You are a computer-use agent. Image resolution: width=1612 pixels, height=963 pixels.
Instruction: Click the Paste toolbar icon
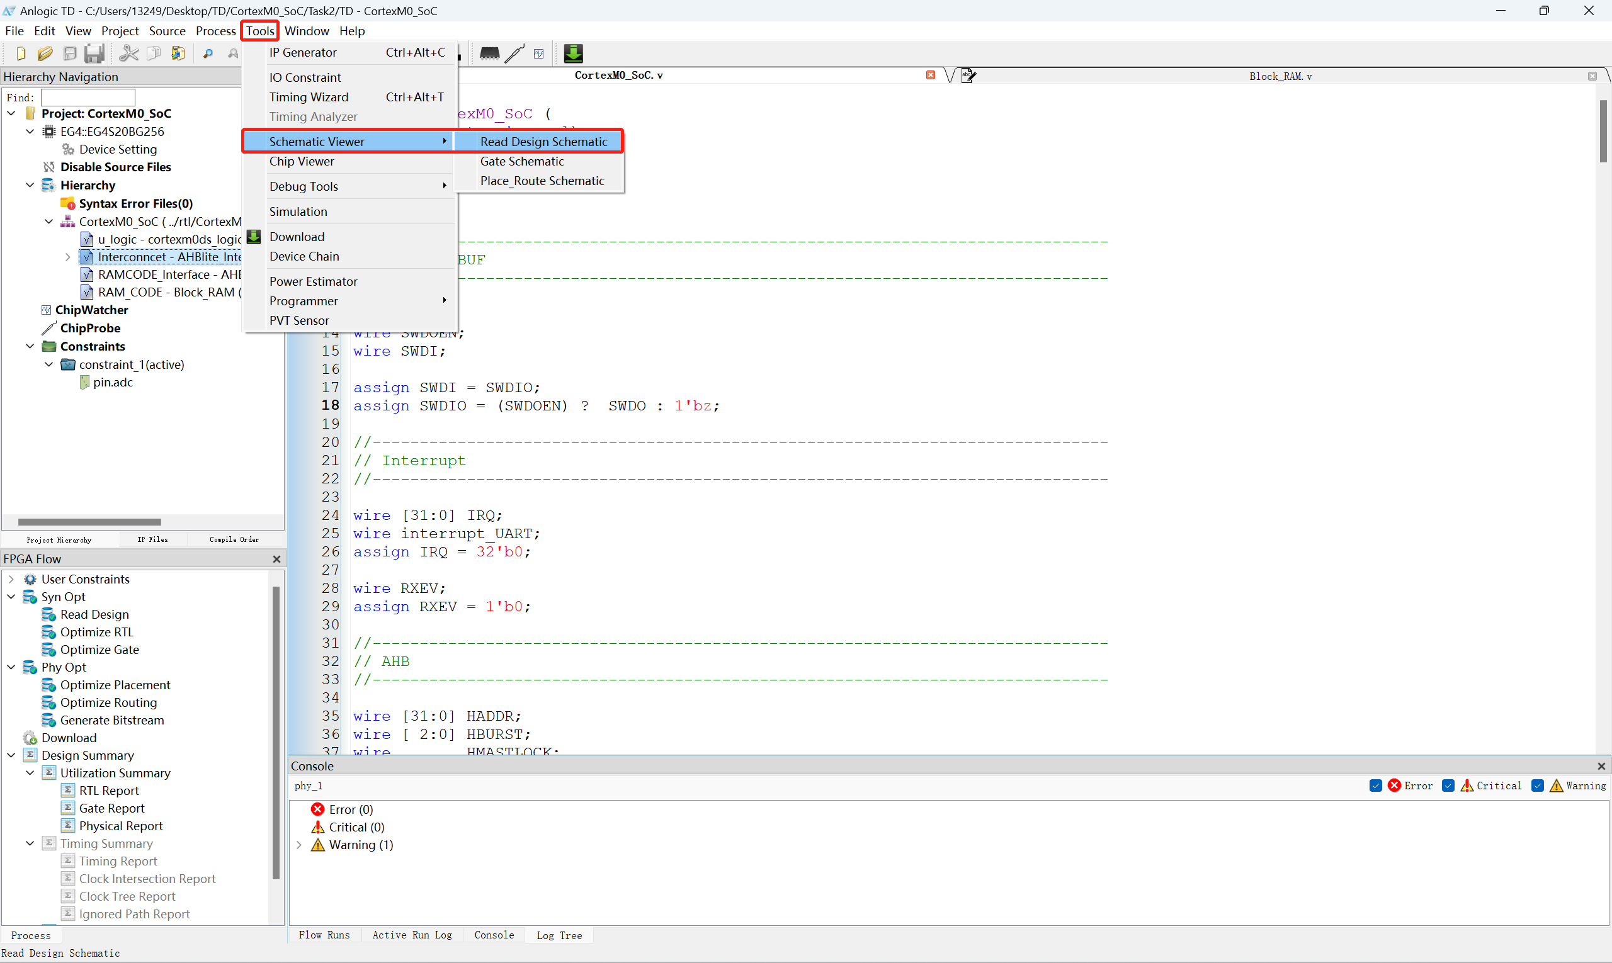[178, 53]
